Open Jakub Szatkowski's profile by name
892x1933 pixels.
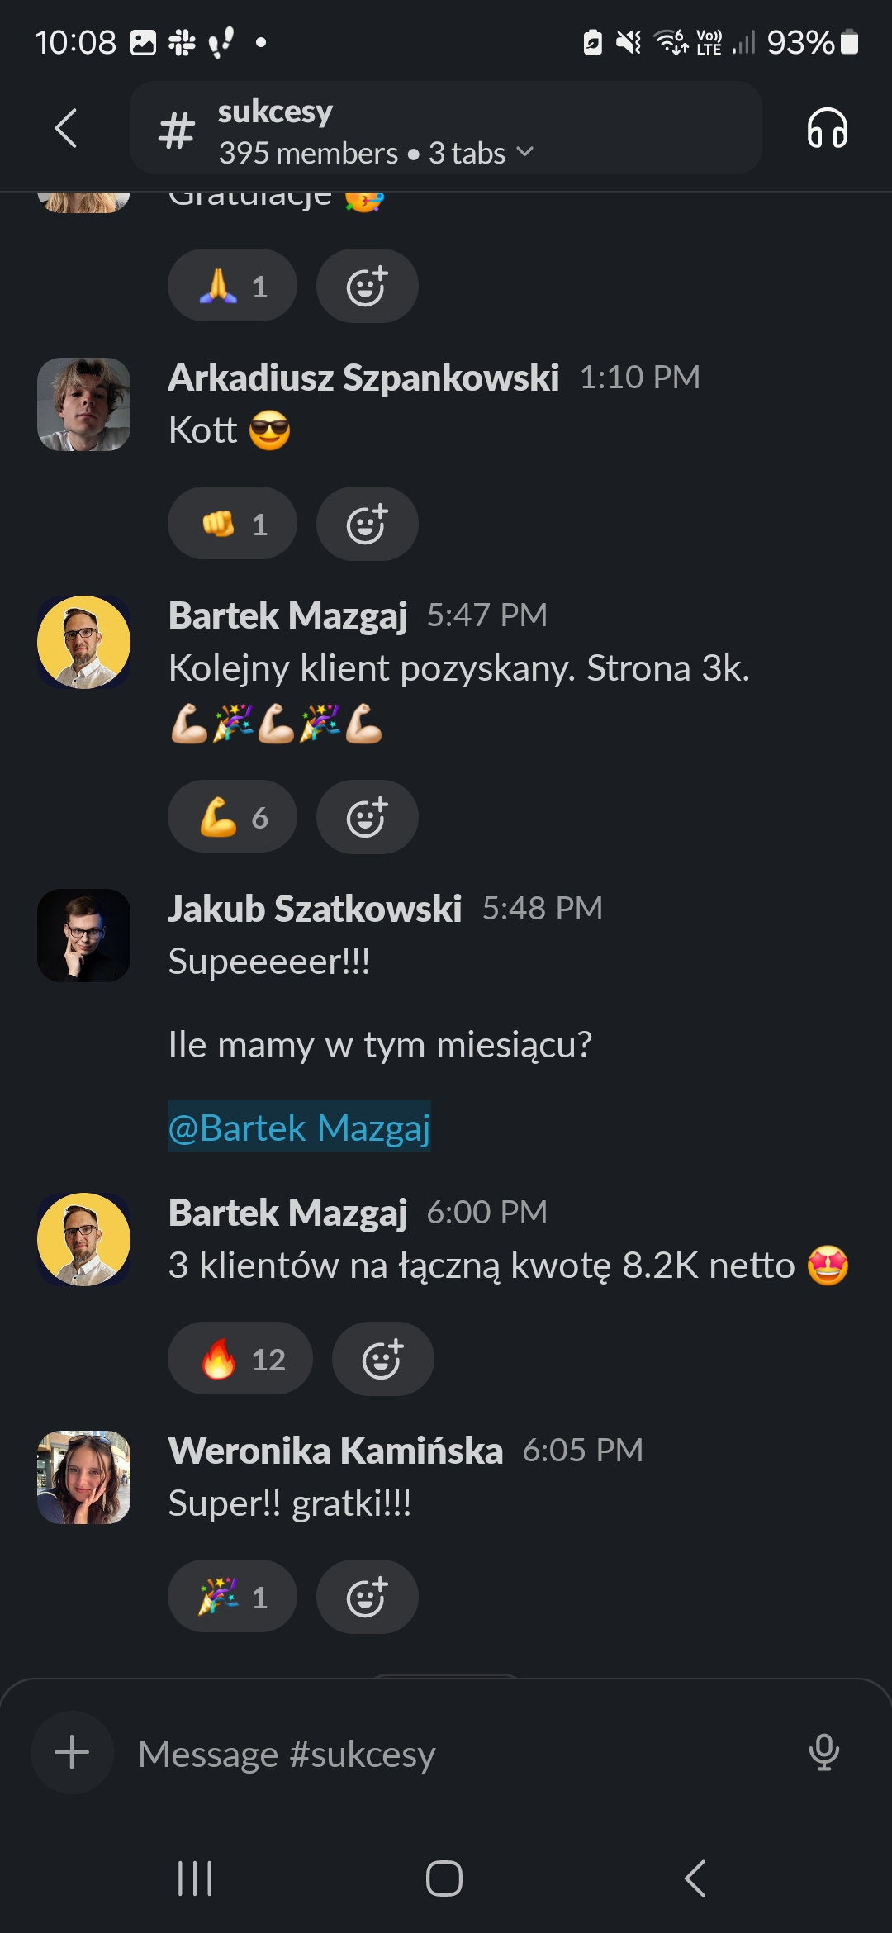[315, 909]
